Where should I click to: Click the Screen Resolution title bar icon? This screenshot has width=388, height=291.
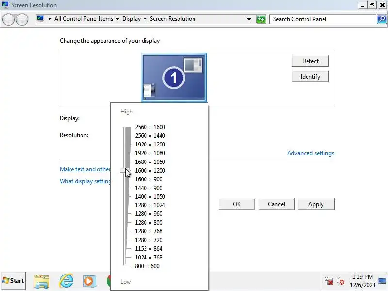click(5, 5)
